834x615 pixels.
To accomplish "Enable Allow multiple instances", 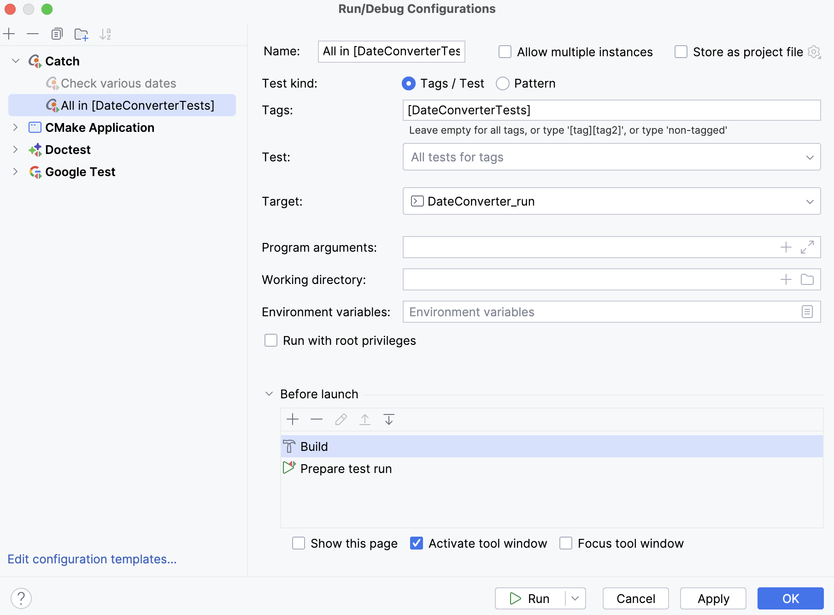I will tap(505, 52).
